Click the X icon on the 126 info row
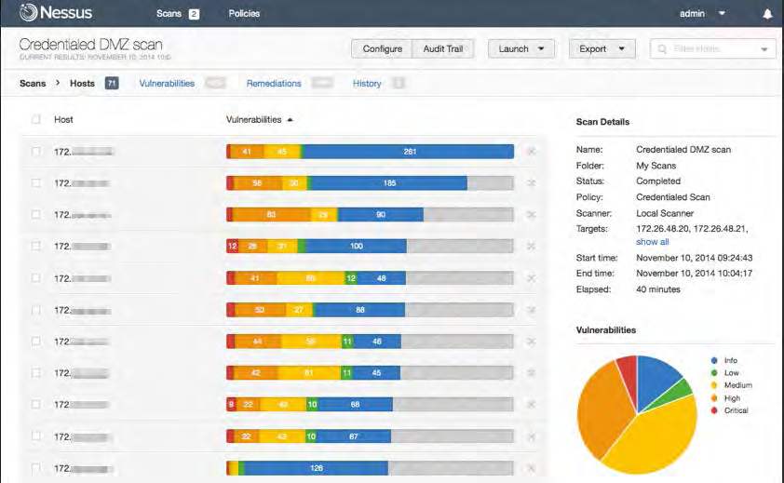784x483 pixels. tap(531, 468)
